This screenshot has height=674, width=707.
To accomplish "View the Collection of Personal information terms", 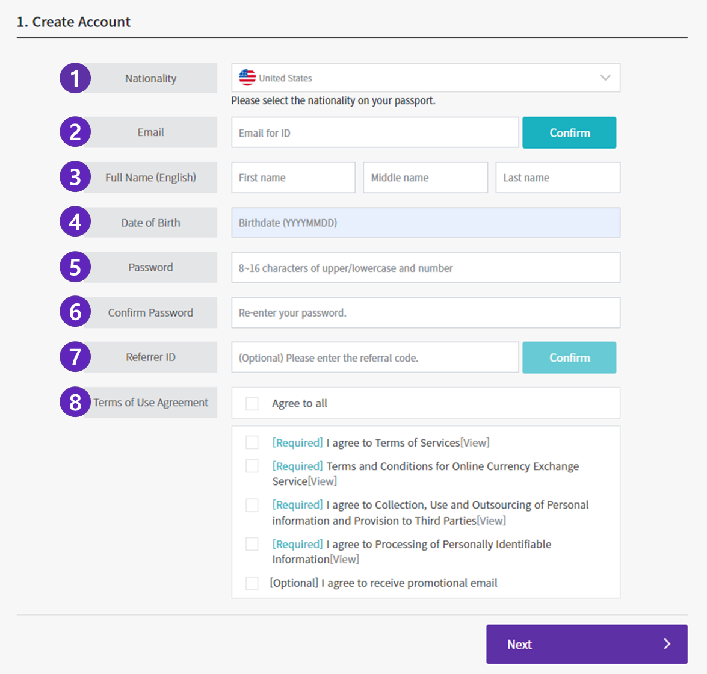I will (492, 521).
